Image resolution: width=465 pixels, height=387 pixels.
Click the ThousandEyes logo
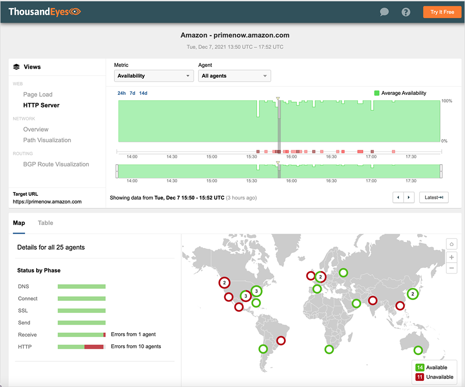(45, 12)
